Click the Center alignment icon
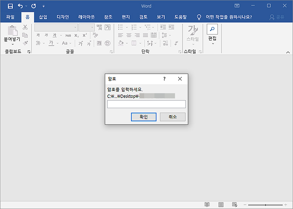The image size is (293, 209). pos(129,35)
